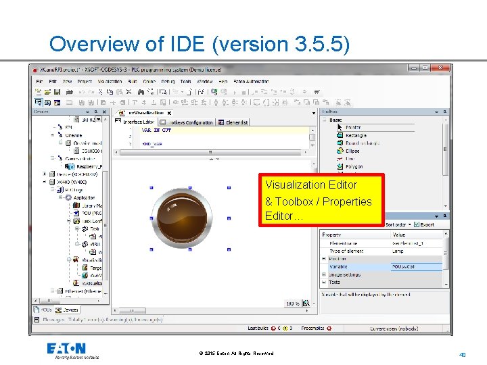Switch to the Hotkeys Configuration tab
Viewport: 487px width, 365px height.
(x=187, y=122)
